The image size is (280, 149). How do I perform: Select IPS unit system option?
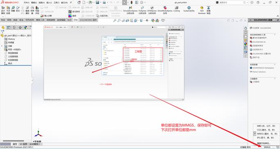pos(266,138)
